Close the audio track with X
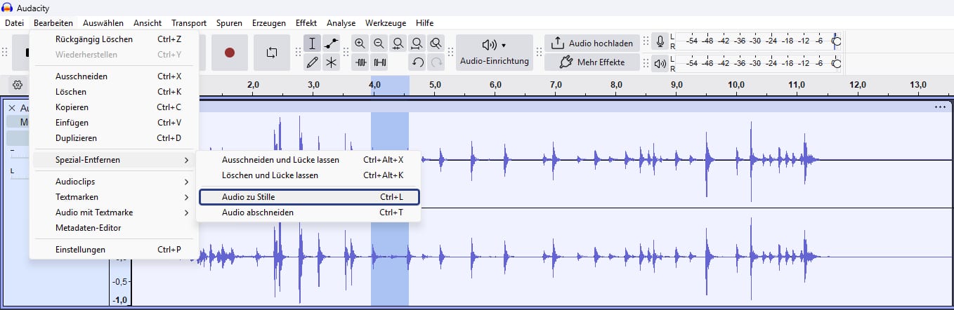954x310 pixels. click(x=12, y=108)
